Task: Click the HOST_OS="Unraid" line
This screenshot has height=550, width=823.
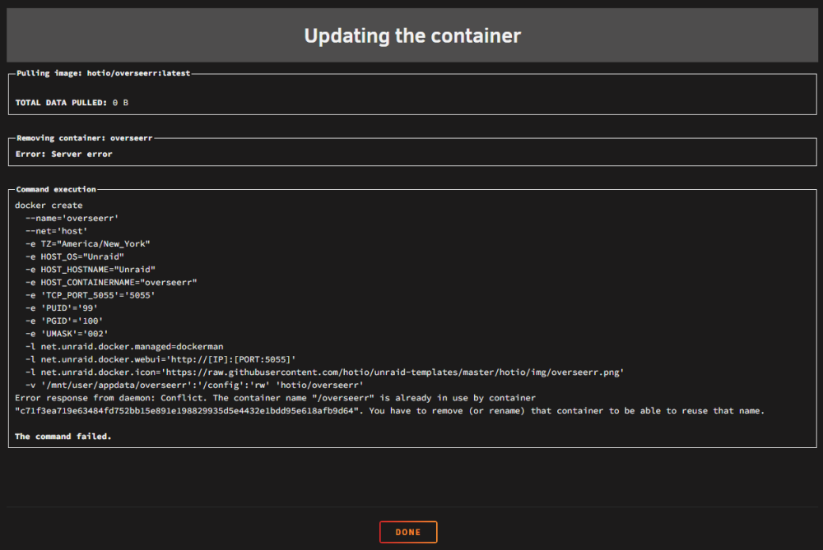Action: (75, 257)
